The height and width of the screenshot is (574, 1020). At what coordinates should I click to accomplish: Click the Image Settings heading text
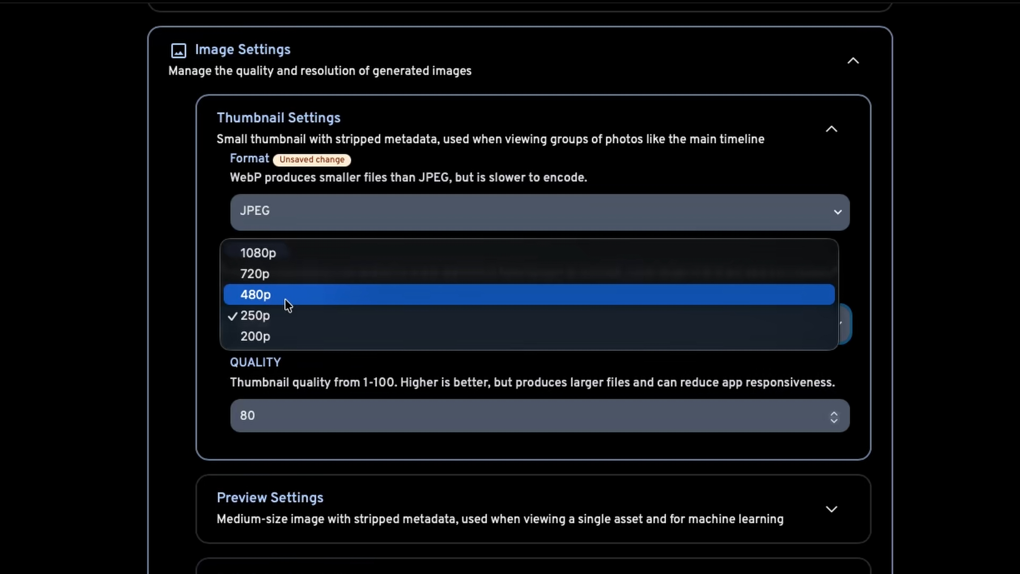coord(242,49)
